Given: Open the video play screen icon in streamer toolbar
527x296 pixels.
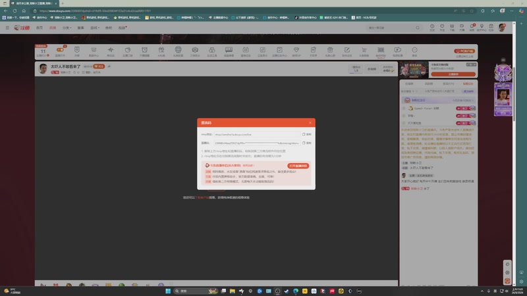Looking at the screenshot, I should (x=398, y=51).
